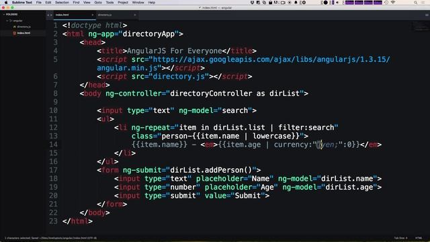Open the Find menu

coord(76,3)
